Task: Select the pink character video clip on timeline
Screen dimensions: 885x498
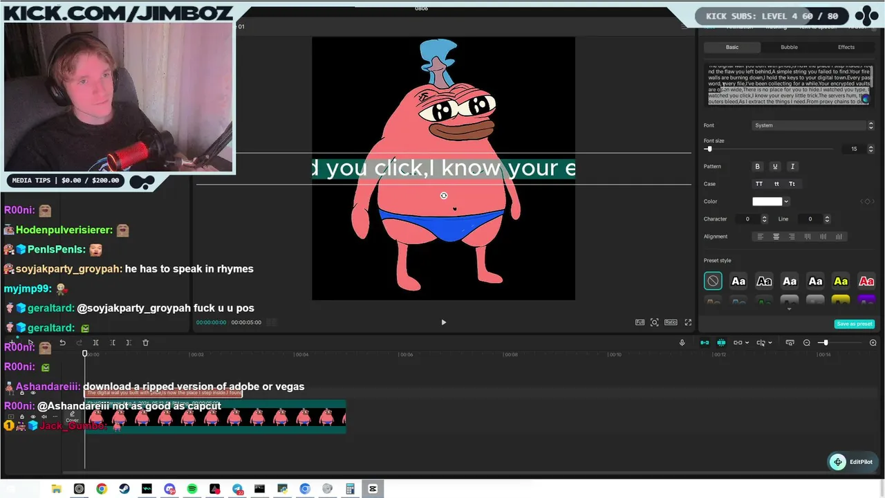Action: pos(215,417)
